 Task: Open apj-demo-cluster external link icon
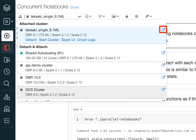163,65
